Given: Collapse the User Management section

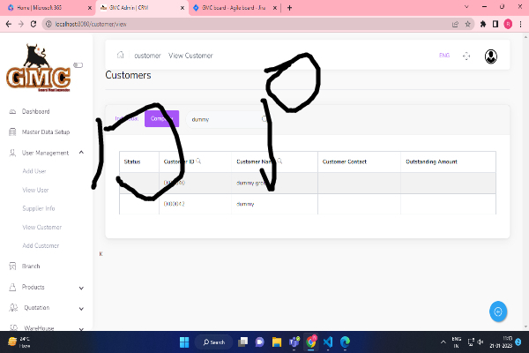Looking at the screenshot, I should coord(81,153).
